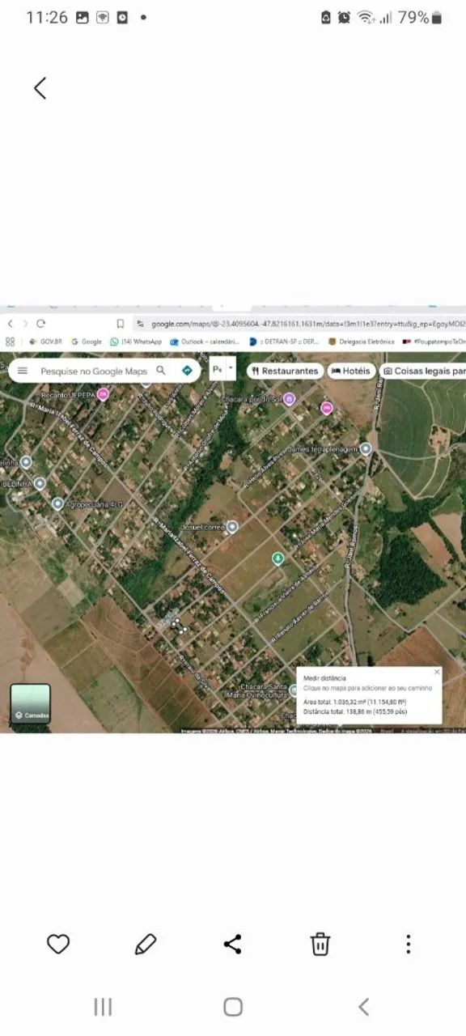Click the Google Maps search magnifier icon

pos(161,371)
